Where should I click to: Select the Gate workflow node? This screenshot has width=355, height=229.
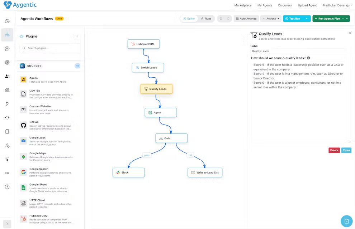click(171, 138)
